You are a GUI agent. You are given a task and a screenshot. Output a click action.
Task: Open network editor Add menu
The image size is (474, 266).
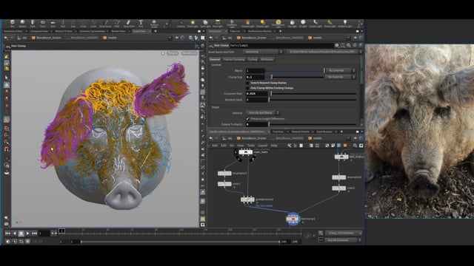[x=214, y=146]
